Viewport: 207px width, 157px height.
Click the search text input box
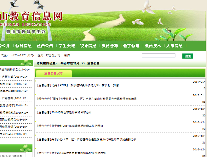pos(158,56)
